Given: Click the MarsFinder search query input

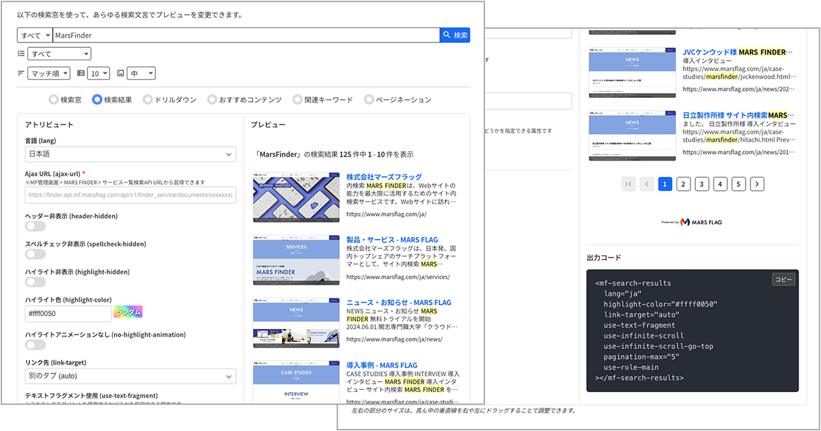Looking at the screenshot, I should (246, 35).
